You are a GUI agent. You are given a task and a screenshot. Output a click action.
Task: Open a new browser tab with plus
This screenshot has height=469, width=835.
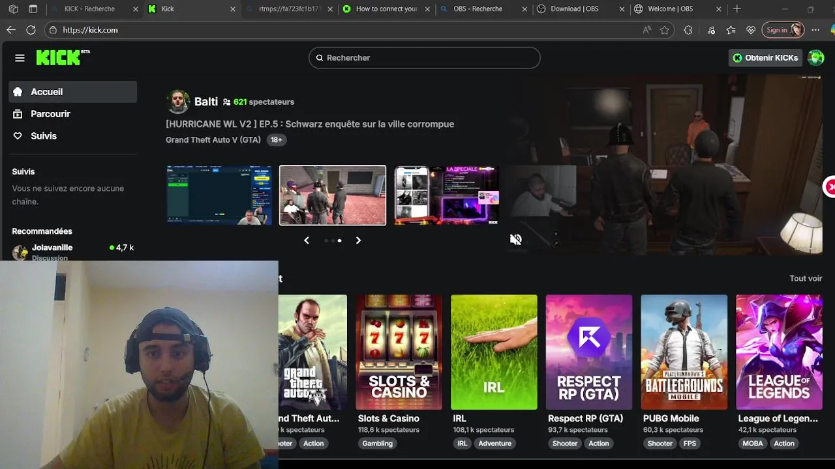pyautogui.click(x=736, y=9)
